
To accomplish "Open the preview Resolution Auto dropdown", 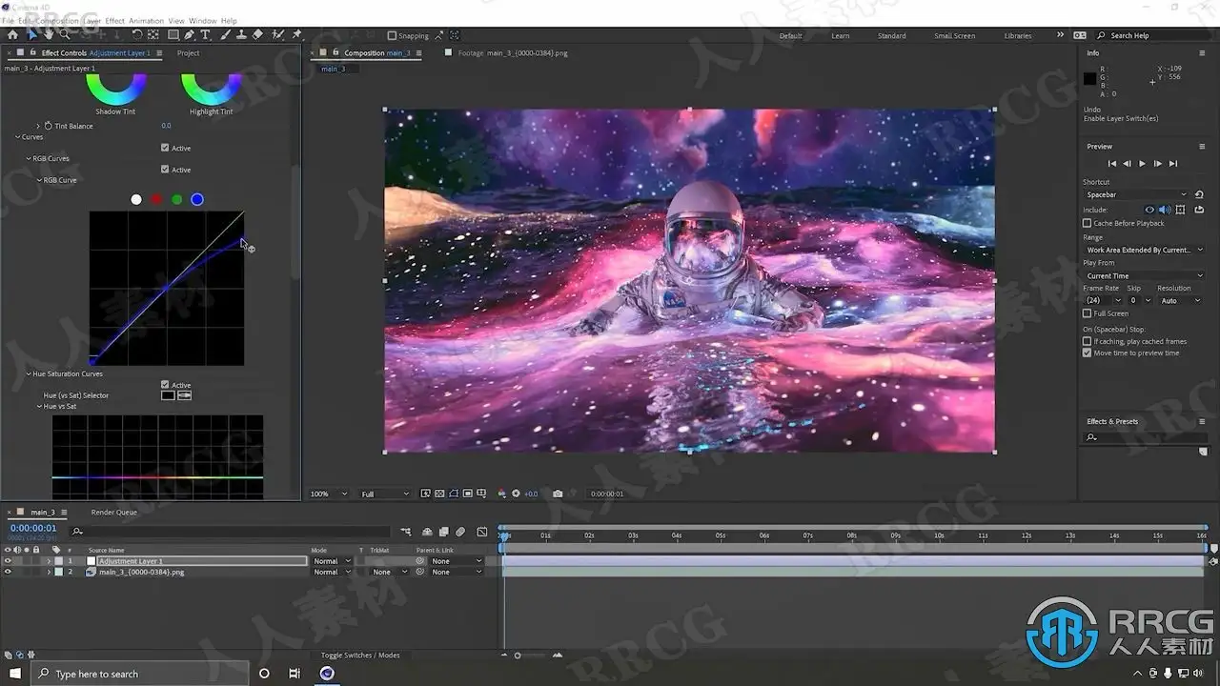I will pyautogui.click(x=1179, y=300).
